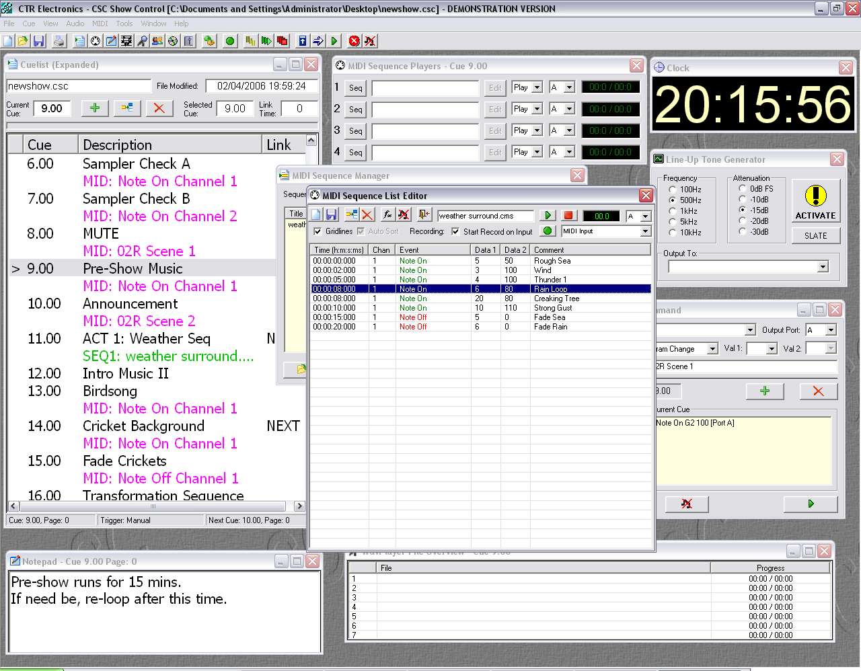Open the Play mode dropdown for sequence player 1
This screenshot has height=671, width=861.
point(537,87)
